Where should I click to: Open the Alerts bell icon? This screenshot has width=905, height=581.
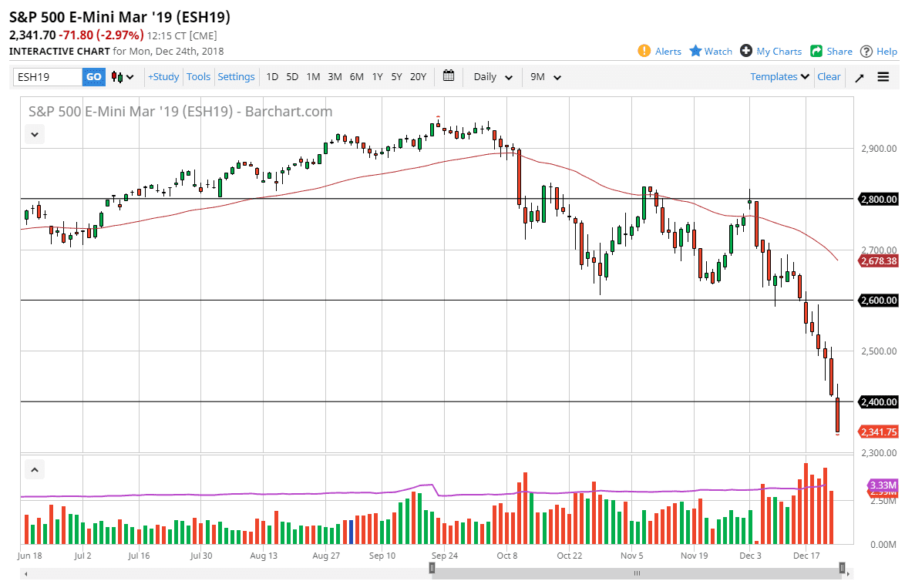tap(644, 51)
